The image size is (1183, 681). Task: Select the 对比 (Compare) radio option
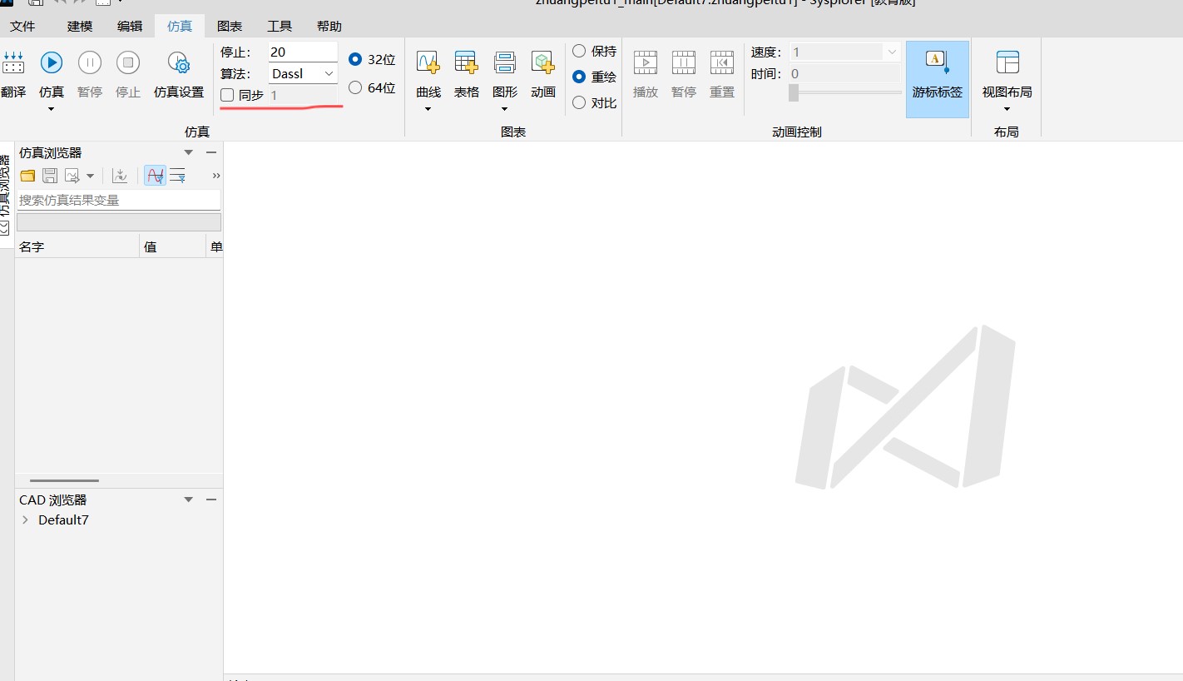[x=579, y=102]
